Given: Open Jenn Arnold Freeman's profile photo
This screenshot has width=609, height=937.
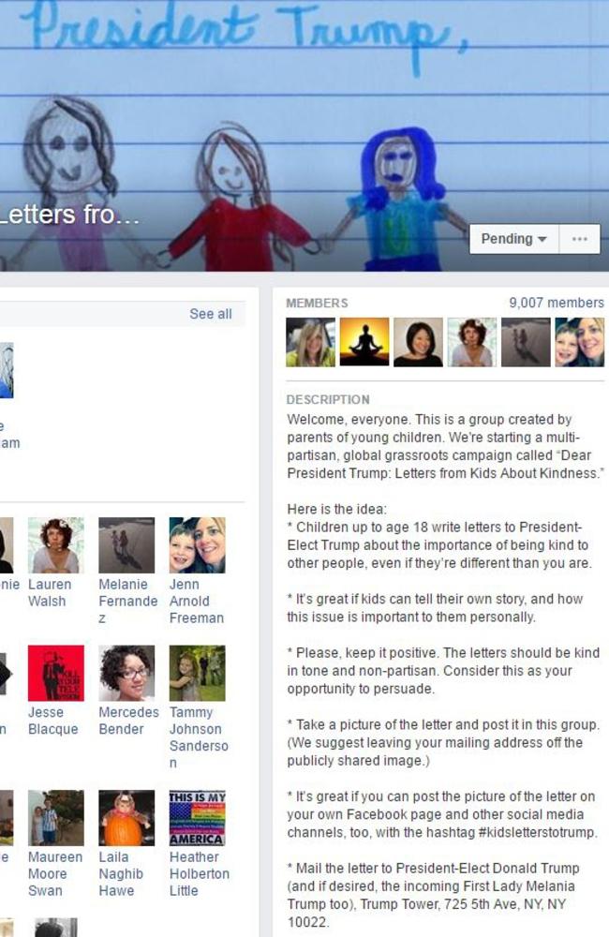Looking at the screenshot, I should tap(198, 545).
